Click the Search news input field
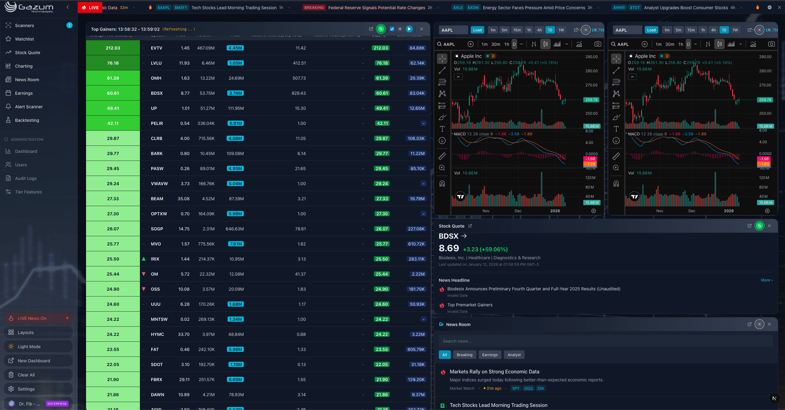 605,341
